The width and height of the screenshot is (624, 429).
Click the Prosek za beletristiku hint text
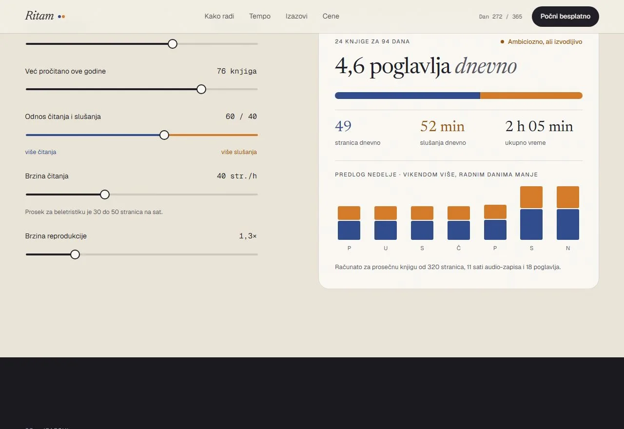point(94,212)
